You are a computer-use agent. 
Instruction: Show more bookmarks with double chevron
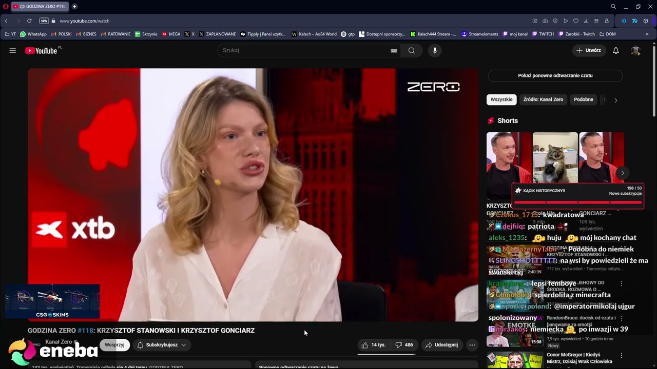pyautogui.click(x=647, y=34)
